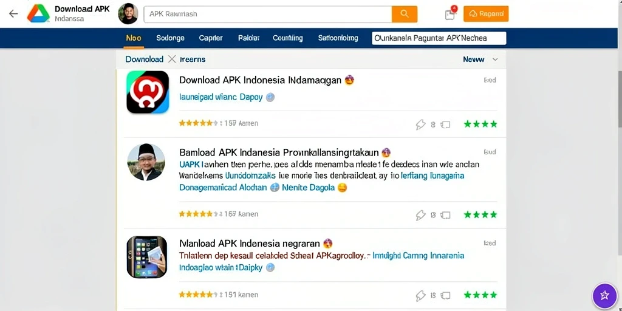Click the 151 kamen rating text
This screenshot has height=311, width=622.
point(241,295)
